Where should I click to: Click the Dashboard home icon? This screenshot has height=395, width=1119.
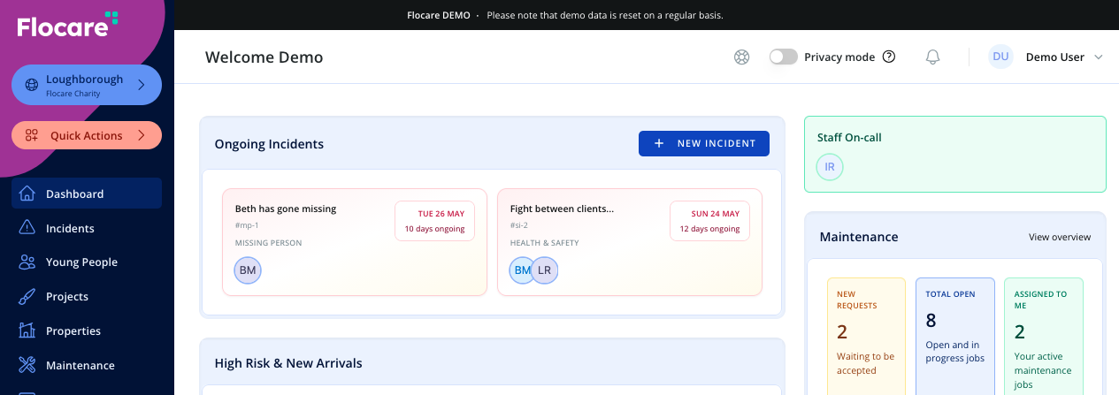[27, 194]
